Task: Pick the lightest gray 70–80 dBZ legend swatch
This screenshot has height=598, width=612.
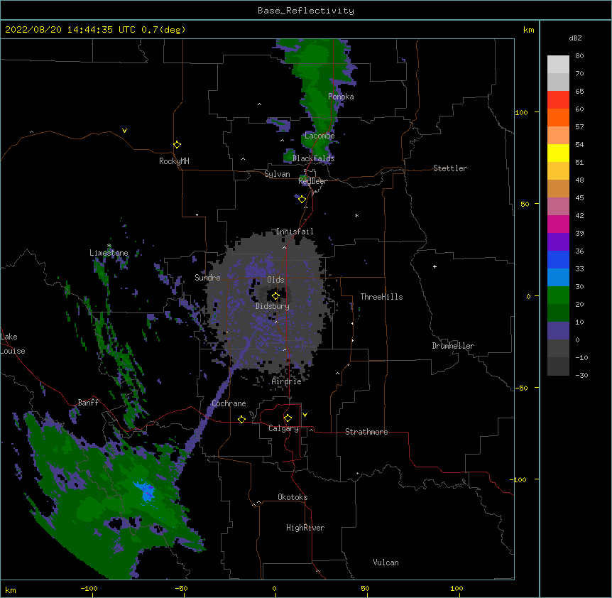Action: pos(558,65)
